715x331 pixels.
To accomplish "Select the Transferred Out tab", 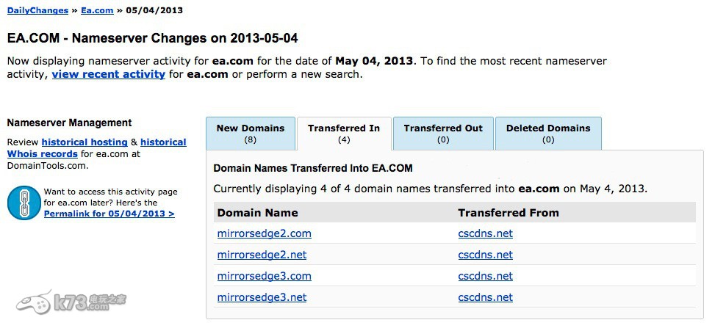I will tap(442, 133).
